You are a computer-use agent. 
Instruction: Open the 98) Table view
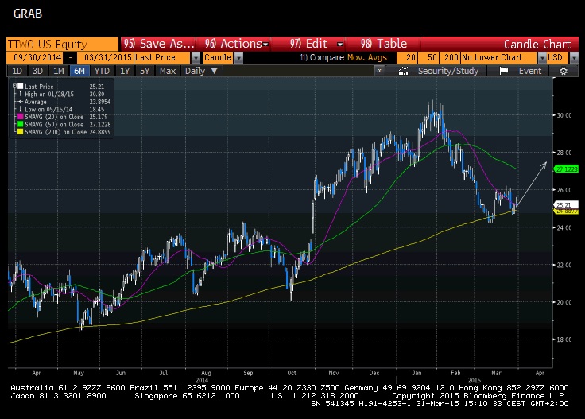[384, 44]
